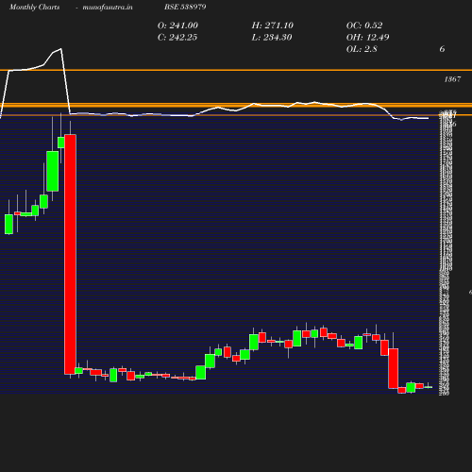Click the high value 'H: 271.10'
Viewport: 472px width, 472px height.
point(273,25)
